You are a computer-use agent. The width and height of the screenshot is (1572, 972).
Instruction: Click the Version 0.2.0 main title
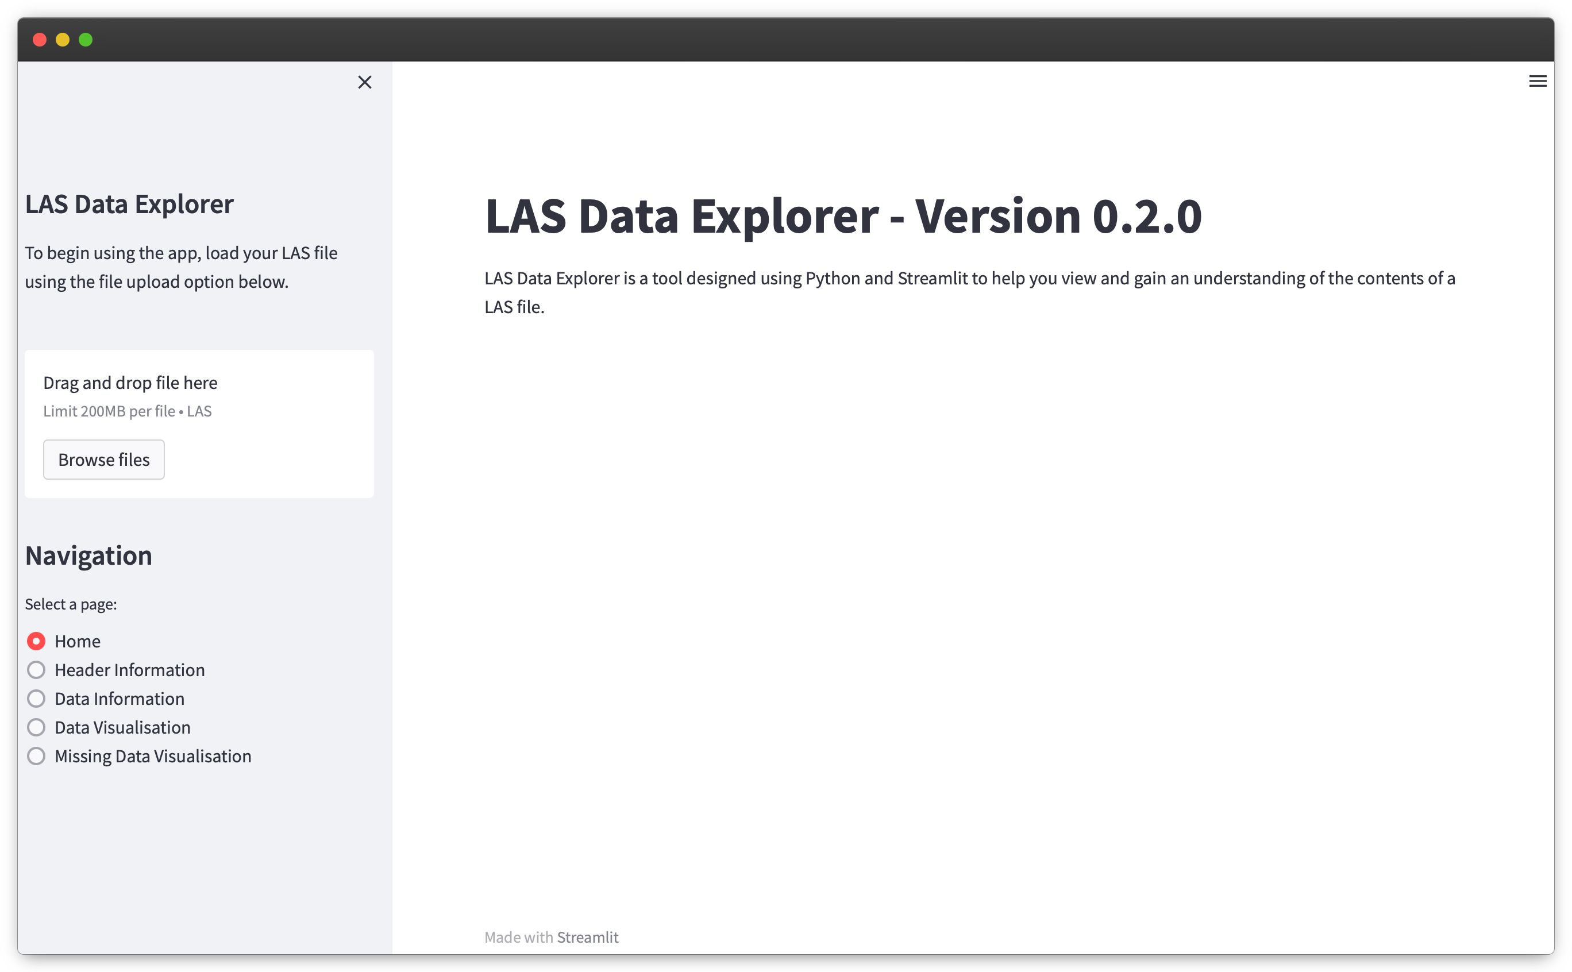click(x=842, y=216)
